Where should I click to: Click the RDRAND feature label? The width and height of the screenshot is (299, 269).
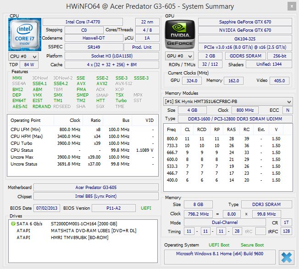[42, 107]
